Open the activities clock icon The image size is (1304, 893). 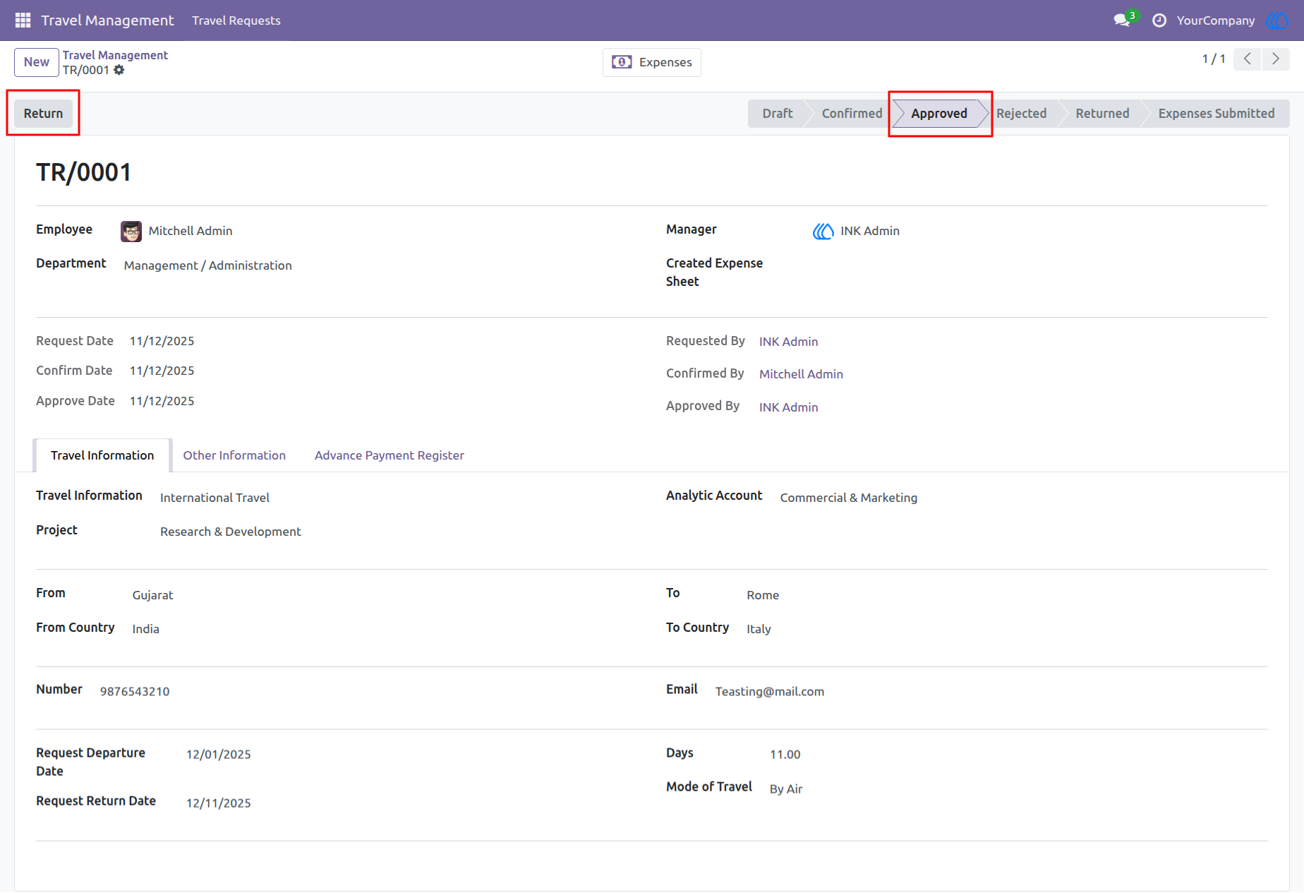tap(1159, 20)
